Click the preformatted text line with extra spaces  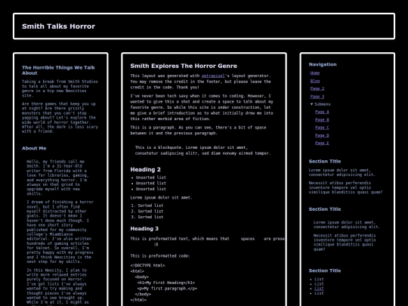[x=207, y=239]
